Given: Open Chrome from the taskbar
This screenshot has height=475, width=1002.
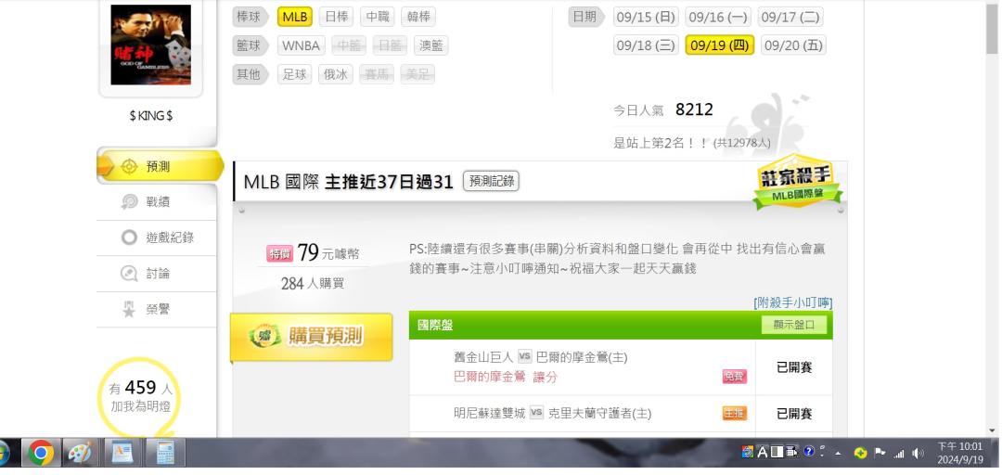Looking at the screenshot, I should click(x=40, y=454).
